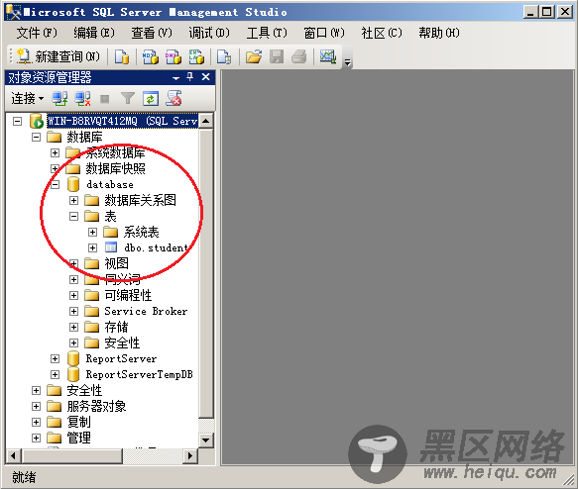Expand the 复制 folder
Screen dimensions: 578x489
point(36,422)
